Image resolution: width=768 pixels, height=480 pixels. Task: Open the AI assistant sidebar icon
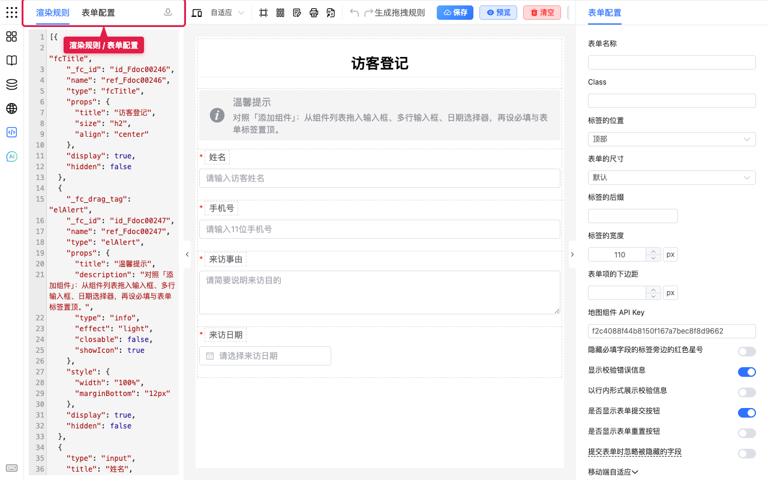coord(11,157)
